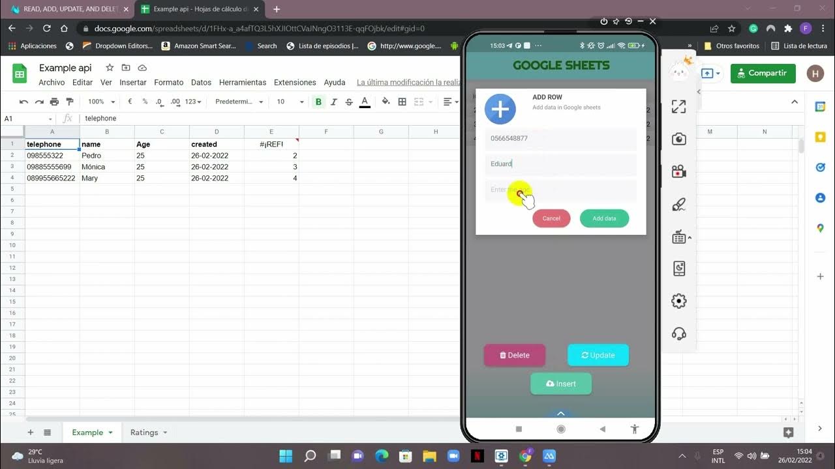Open the text color picker
Viewport: 835px width, 469px height.
(365, 102)
